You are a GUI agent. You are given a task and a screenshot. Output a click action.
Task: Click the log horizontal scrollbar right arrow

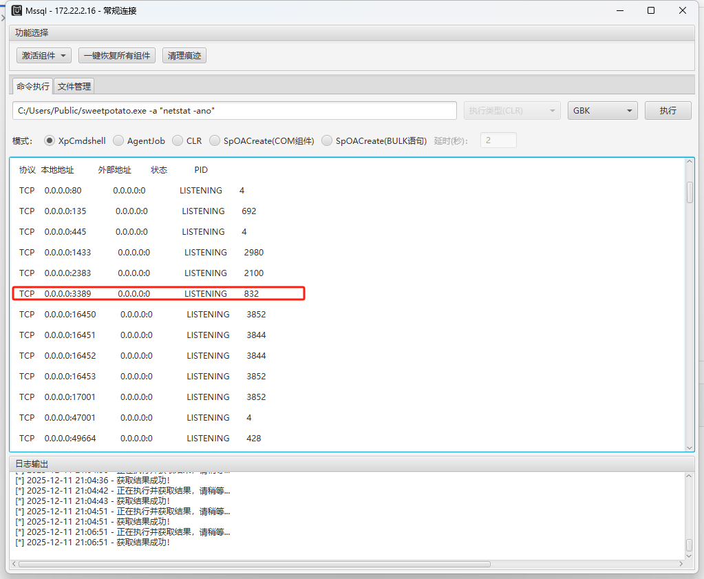tap(681, 564)
